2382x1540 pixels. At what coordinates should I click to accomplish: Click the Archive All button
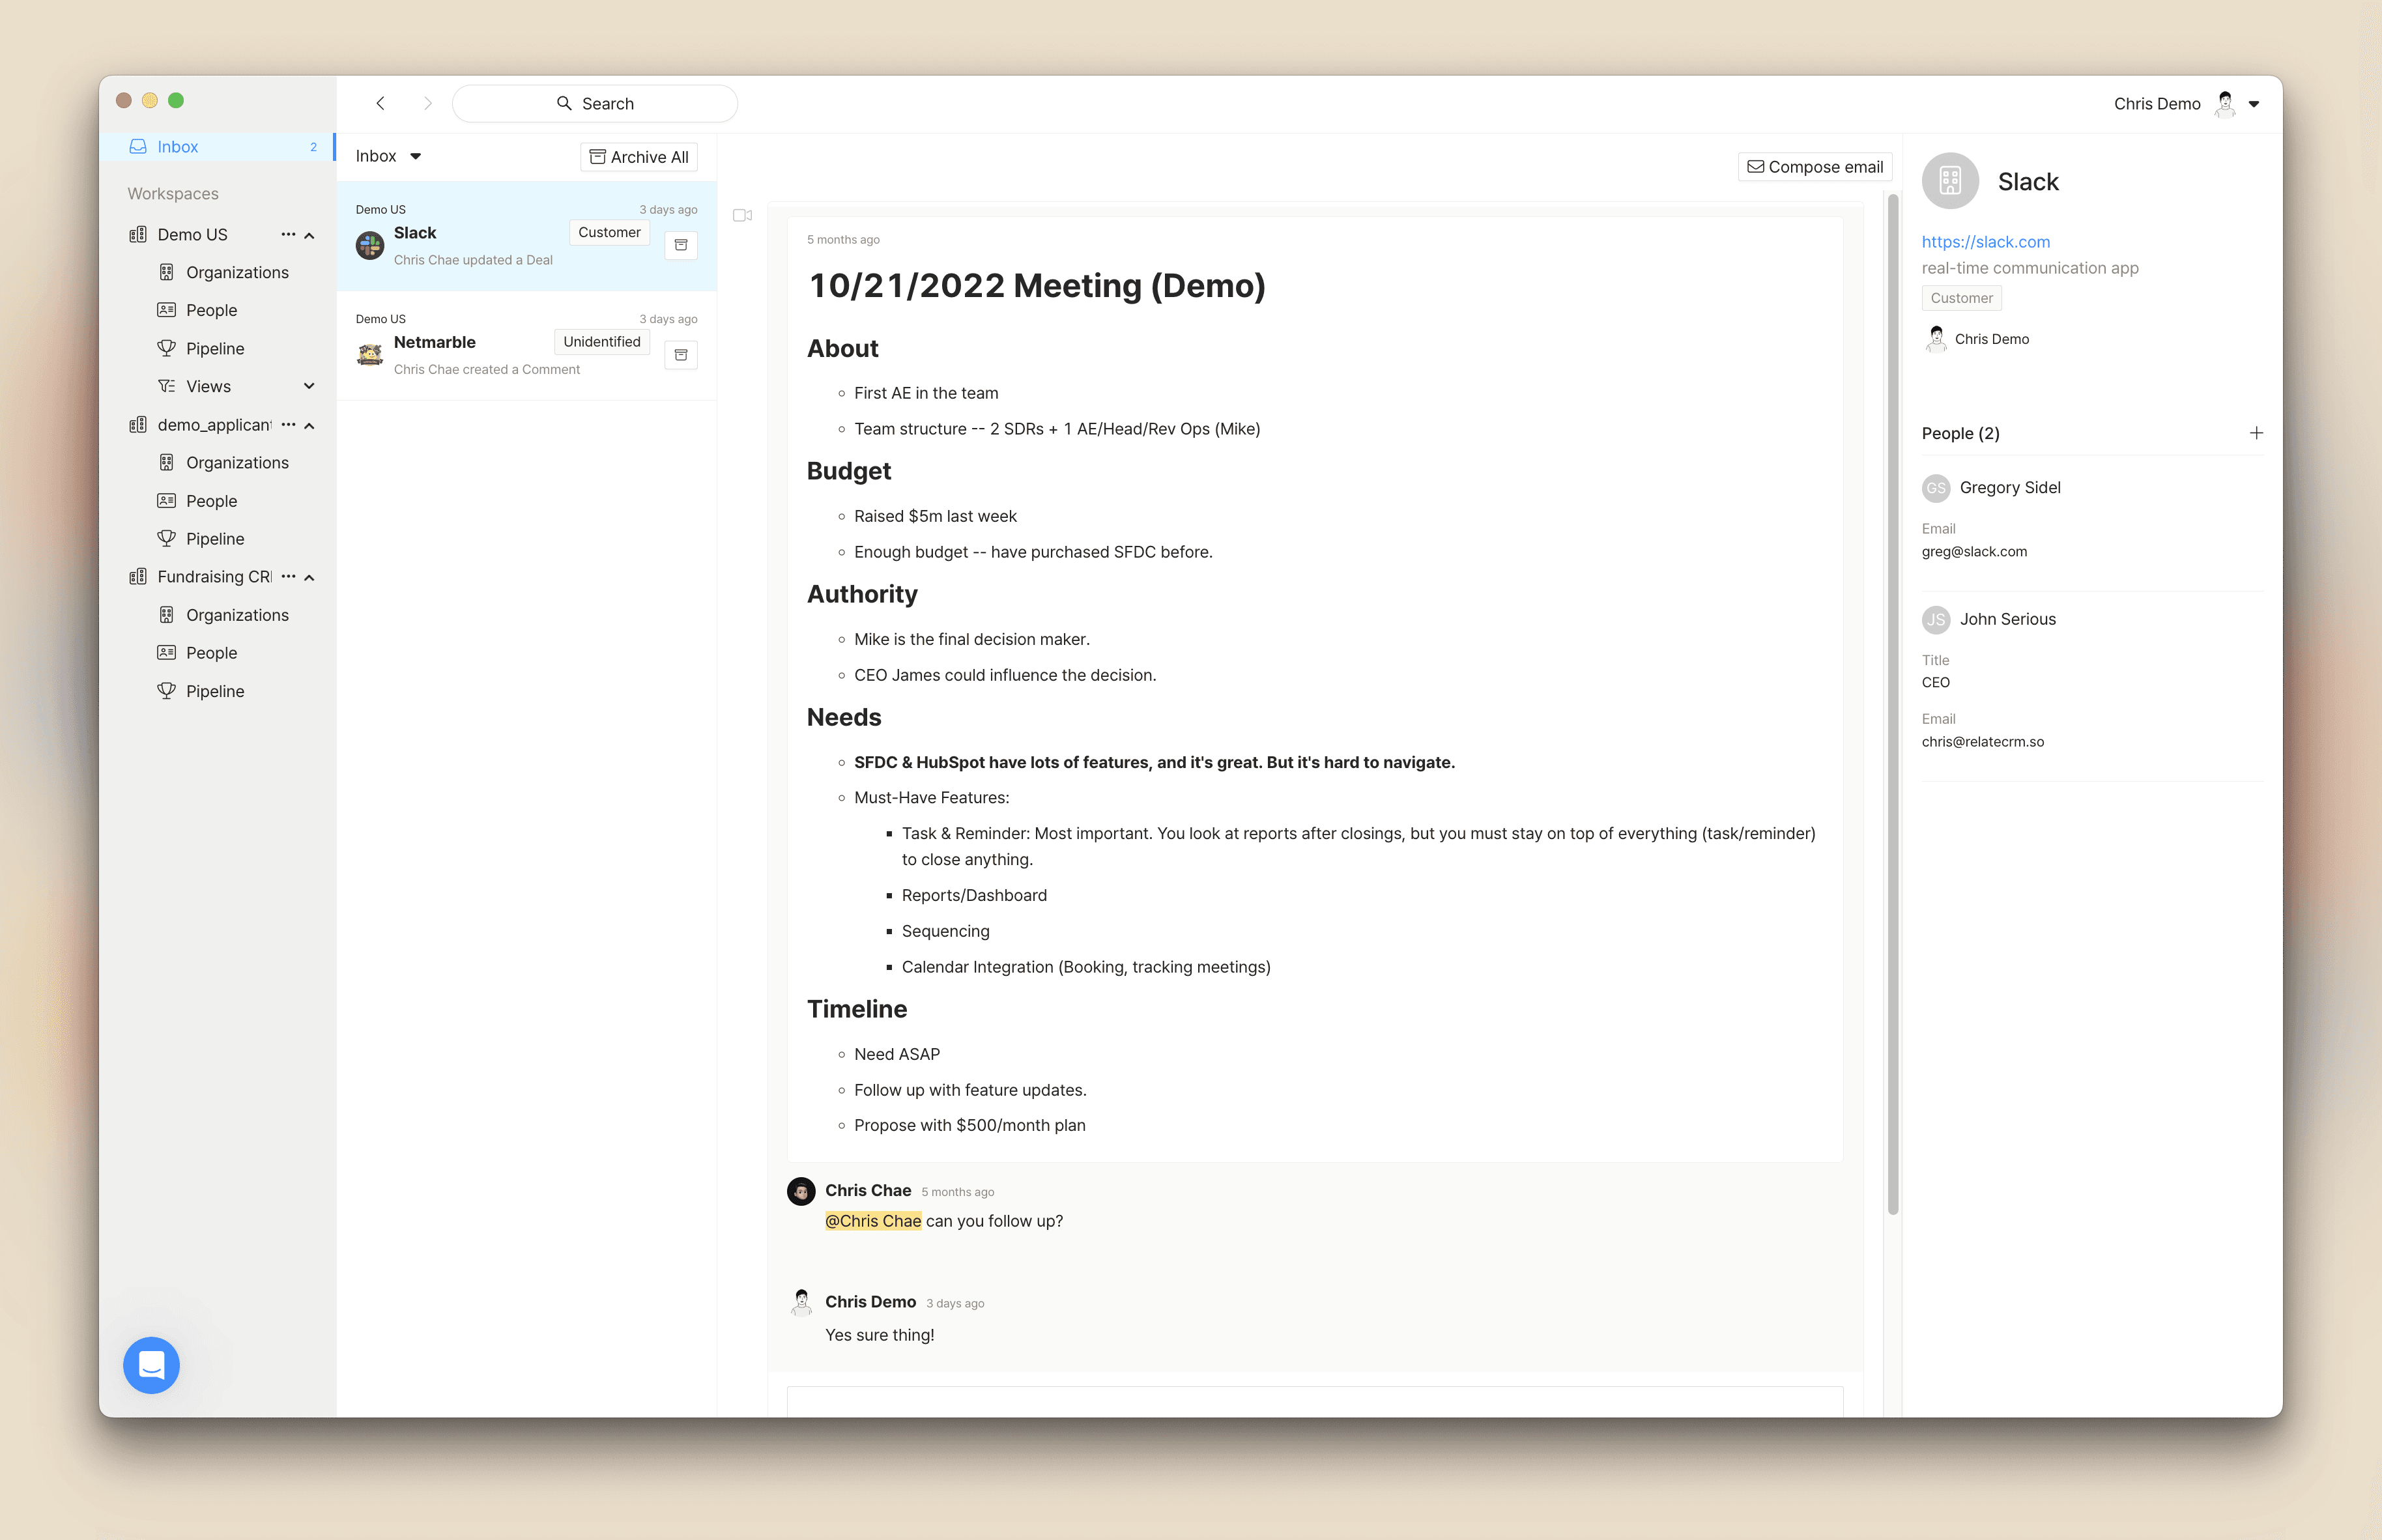(639, 157)
